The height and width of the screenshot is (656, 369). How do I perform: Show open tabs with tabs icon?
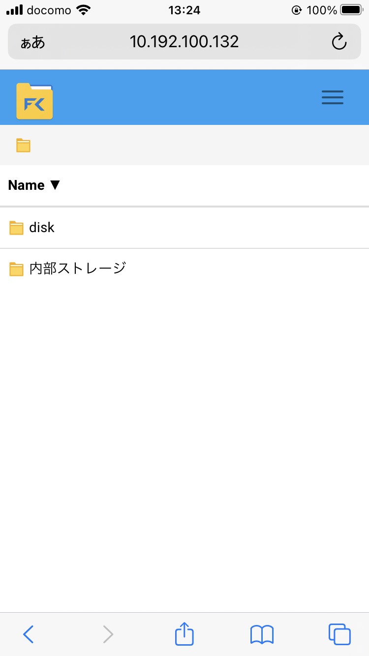(339, 634)
